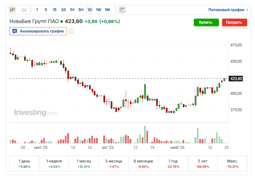Click the (+0,86%) percent change value
The image size is (255, 179).
click(x=109, y=21)
